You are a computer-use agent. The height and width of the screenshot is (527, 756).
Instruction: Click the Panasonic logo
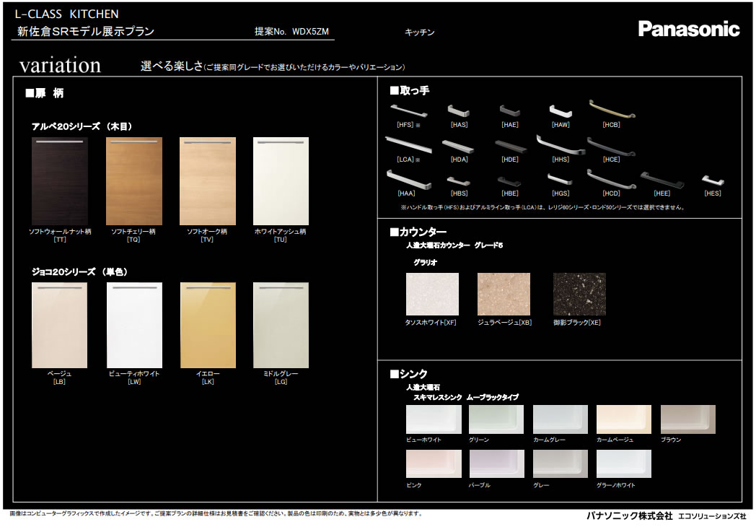(x=689, y=29)
